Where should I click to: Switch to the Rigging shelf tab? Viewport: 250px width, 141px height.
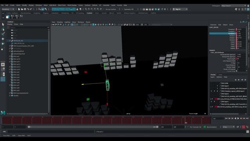(46, 13)
